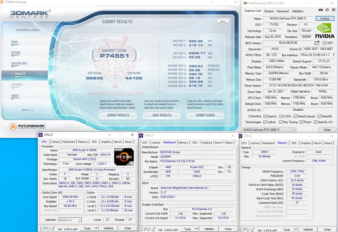Toggle the OpenCL checkbox
This screenshot has width=338, height=232.
pos(265,116)
